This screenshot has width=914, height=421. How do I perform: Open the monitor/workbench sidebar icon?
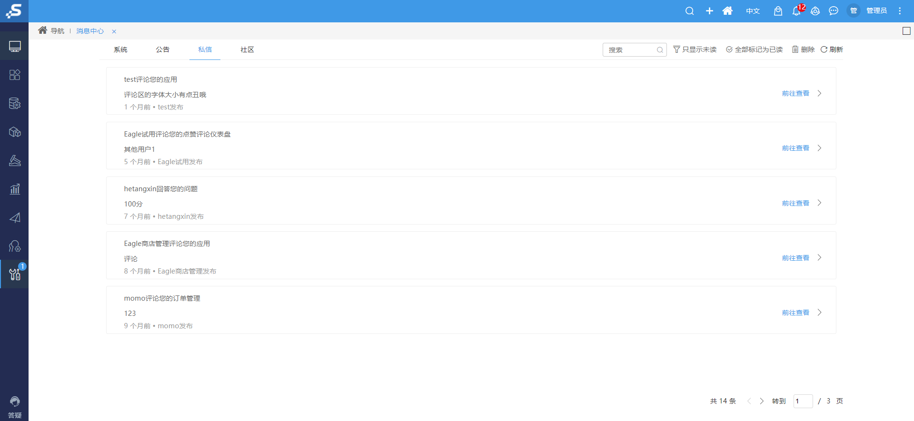pos(15,47)
